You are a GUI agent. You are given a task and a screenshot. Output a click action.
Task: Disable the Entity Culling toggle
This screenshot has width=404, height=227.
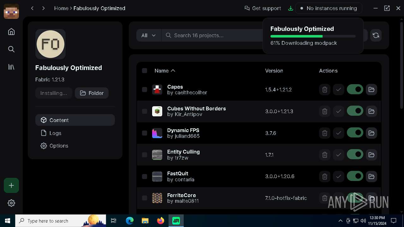point(355,154)
